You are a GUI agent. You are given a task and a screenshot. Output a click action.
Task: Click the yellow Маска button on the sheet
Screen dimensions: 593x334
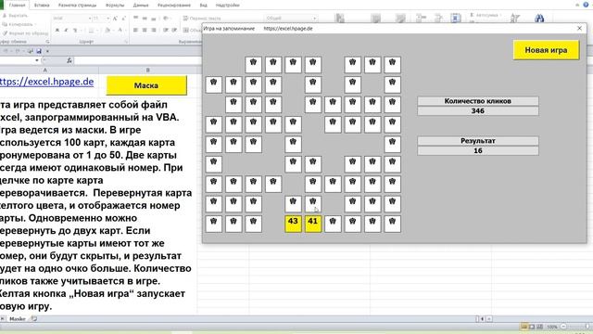point(146,85)
